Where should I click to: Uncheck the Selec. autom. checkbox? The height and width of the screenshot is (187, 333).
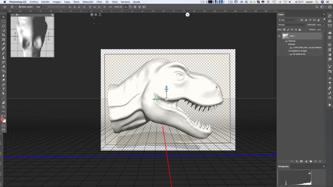click(x=20, y=7)
